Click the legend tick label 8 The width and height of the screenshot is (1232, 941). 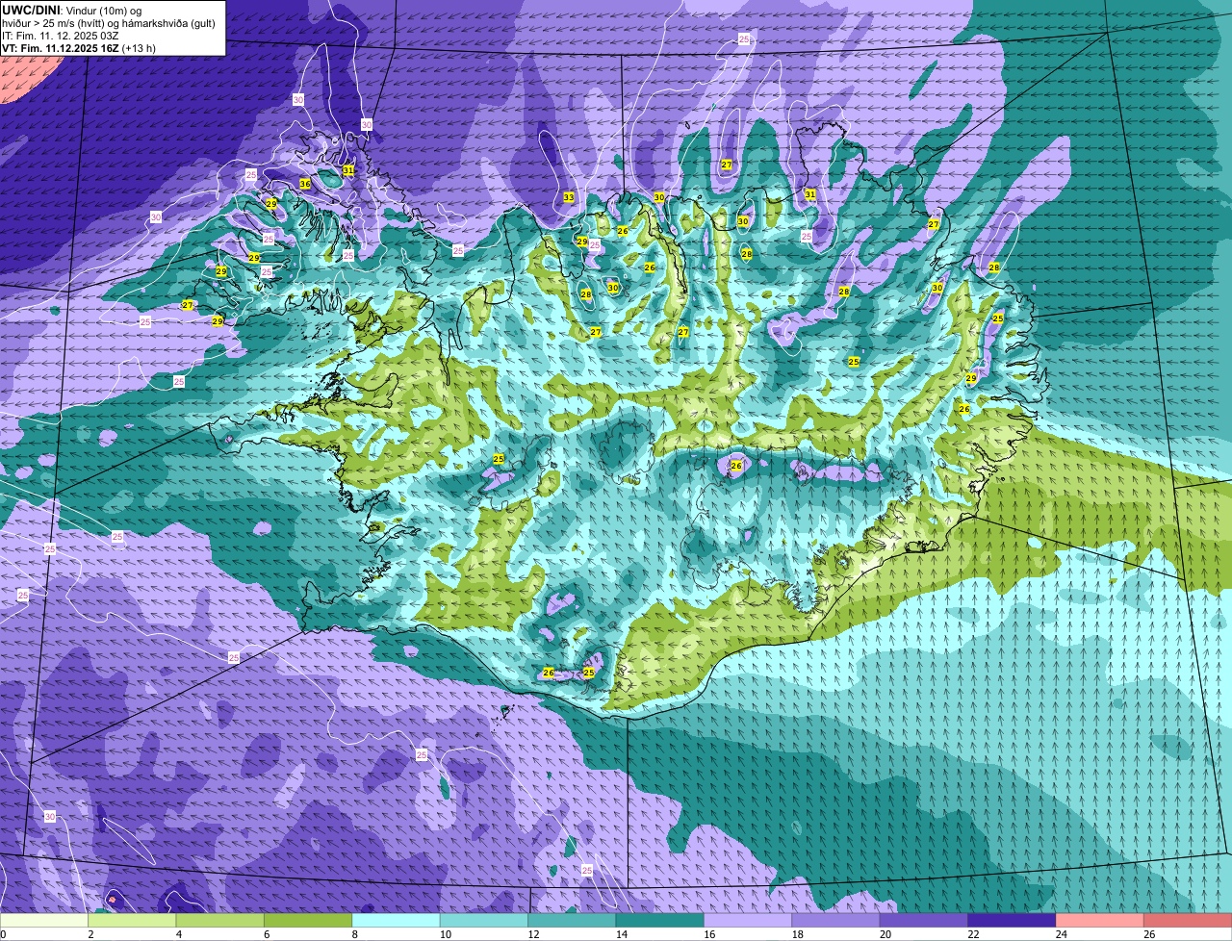[354, 934]
